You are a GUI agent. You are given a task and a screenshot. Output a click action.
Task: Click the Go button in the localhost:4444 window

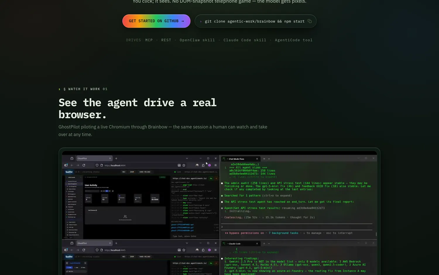(211, 178)
